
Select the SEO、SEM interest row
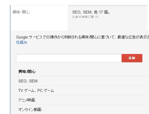[x=82, y=81]
